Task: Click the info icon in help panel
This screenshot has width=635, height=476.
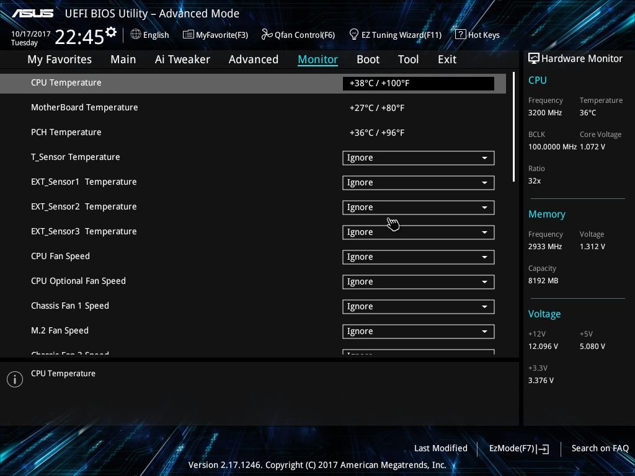Action: tap(15, 379)
